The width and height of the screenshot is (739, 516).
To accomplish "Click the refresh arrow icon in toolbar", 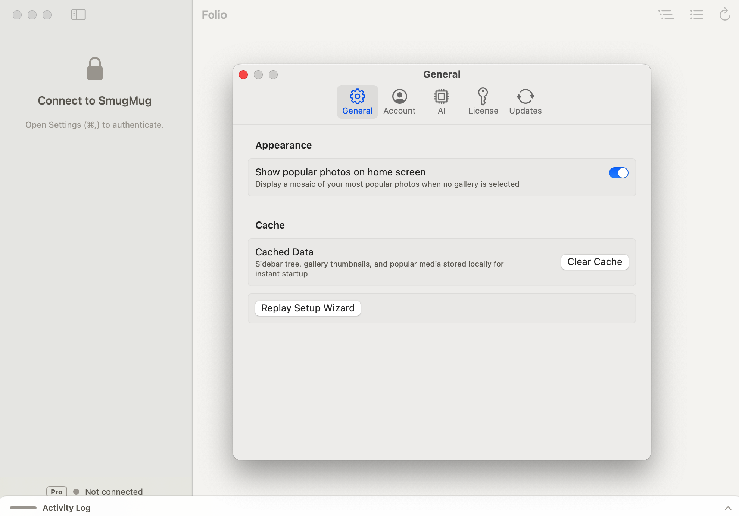I will pos(724,15).
